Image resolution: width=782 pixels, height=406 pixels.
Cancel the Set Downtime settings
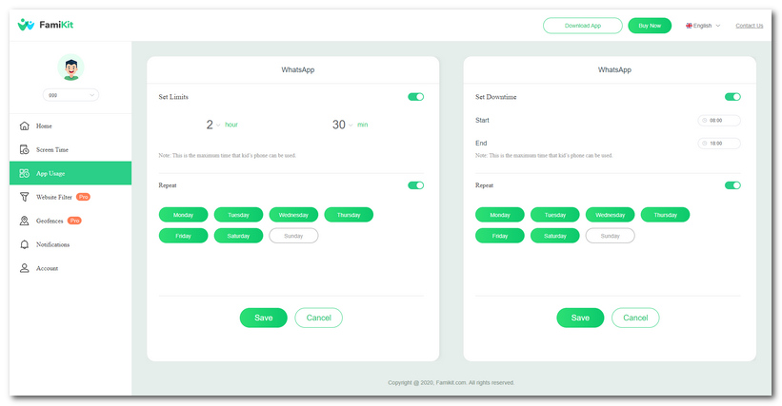[x=635, y=318]
